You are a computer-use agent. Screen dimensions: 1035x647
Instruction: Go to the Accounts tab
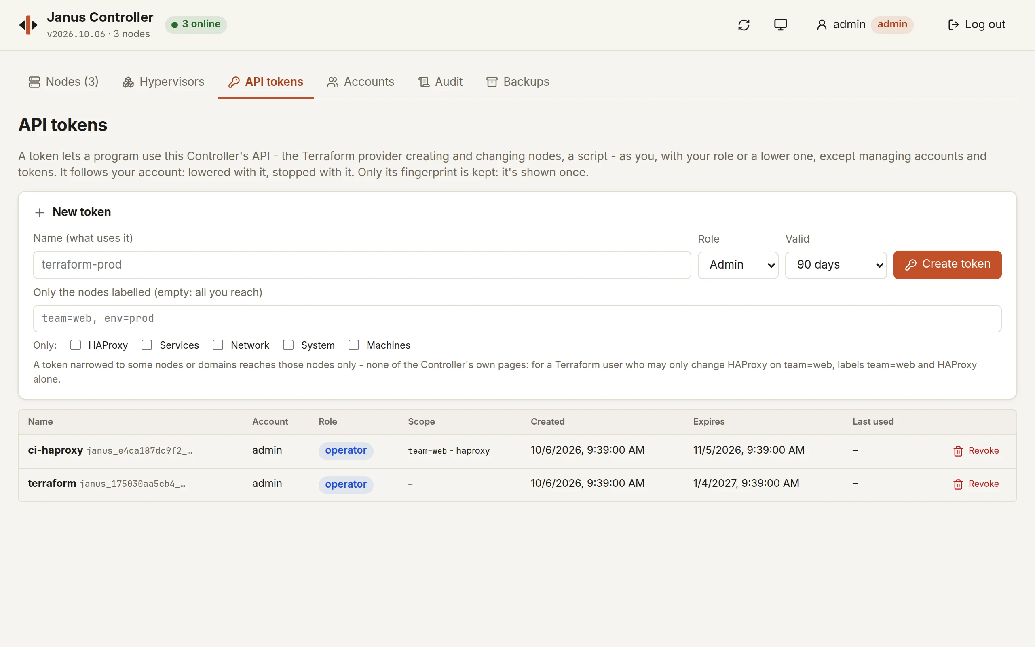tap(361, 82)
